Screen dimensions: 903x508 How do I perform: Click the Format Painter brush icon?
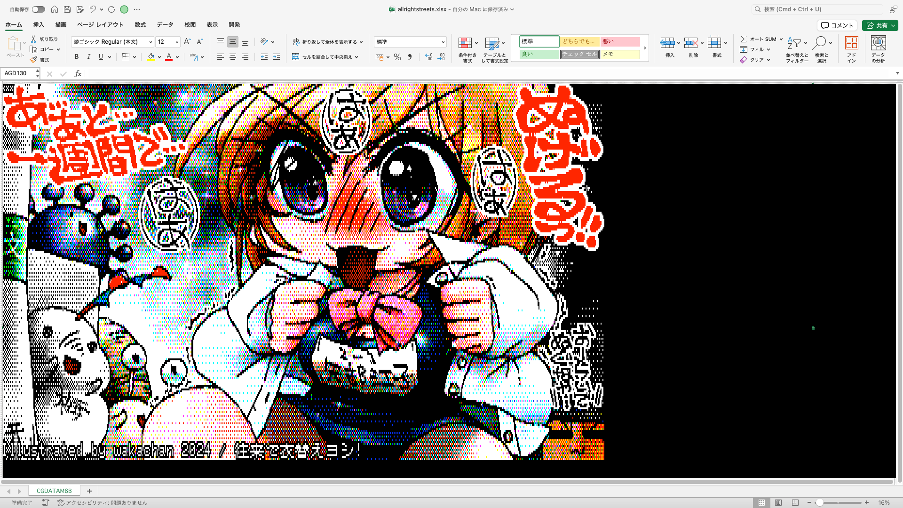point(33,60)
